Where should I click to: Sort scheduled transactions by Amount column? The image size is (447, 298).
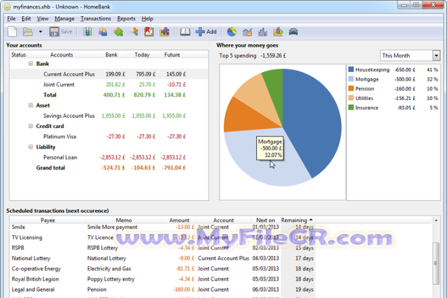pyautogui.click(x=179, y=220)
